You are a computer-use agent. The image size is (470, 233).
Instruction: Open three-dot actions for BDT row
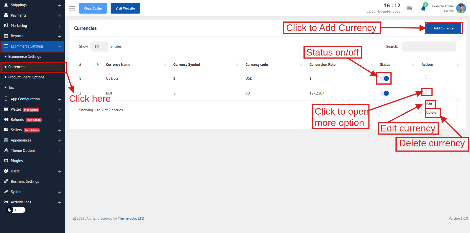[426, 92]
